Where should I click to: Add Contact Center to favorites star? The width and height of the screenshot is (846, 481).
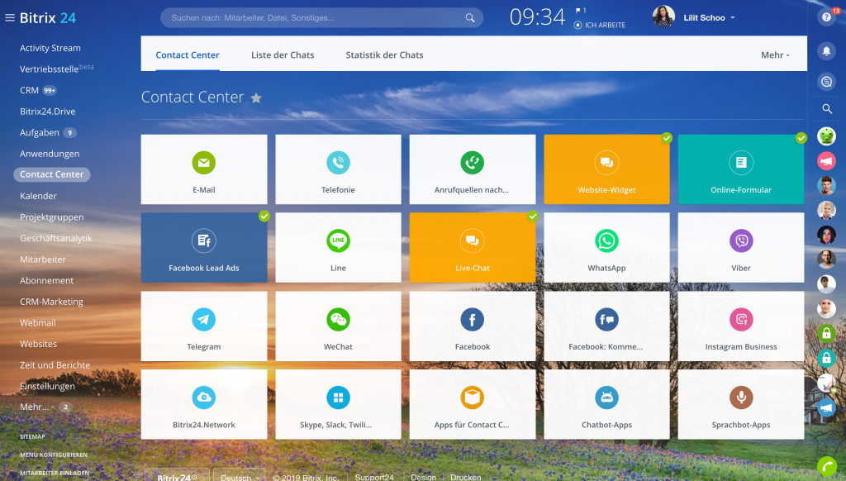point(256,98)
